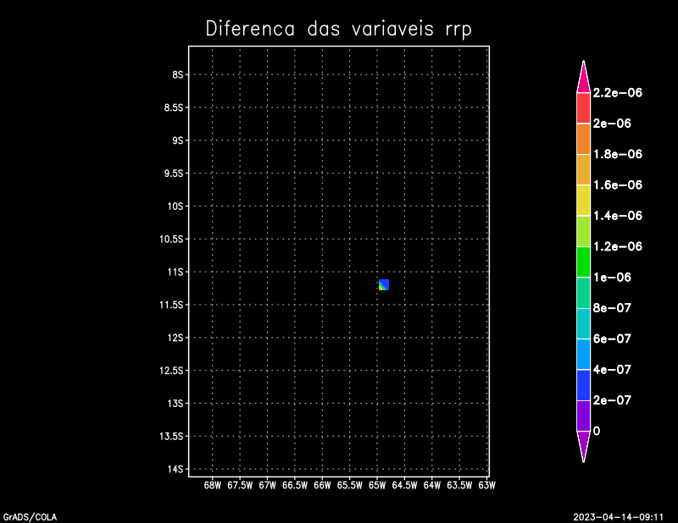678x523 pixels.
Task: Click the purple bottom arrow of colorbar
Action: pos(583,443)
